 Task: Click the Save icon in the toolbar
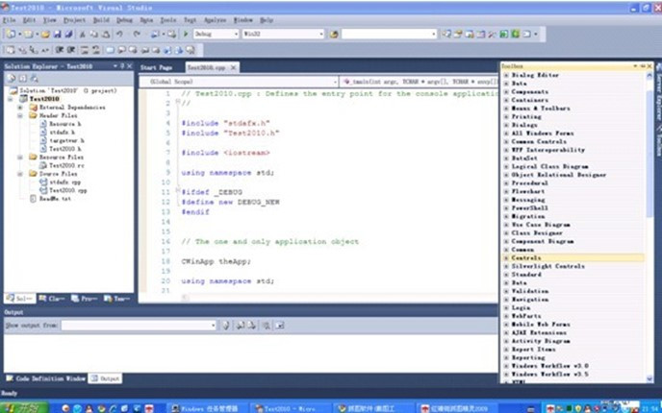coord(57,35)
